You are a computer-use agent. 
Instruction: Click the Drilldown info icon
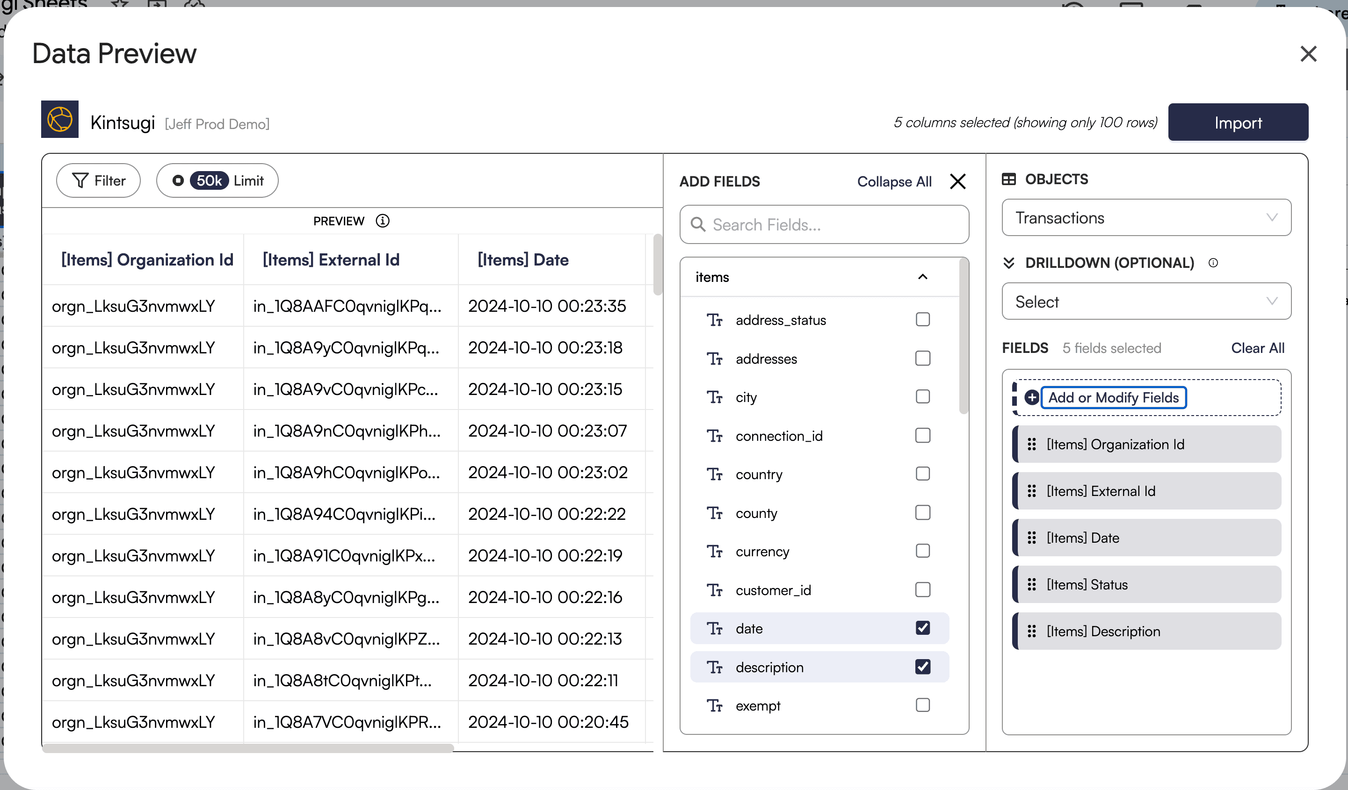1213,263
